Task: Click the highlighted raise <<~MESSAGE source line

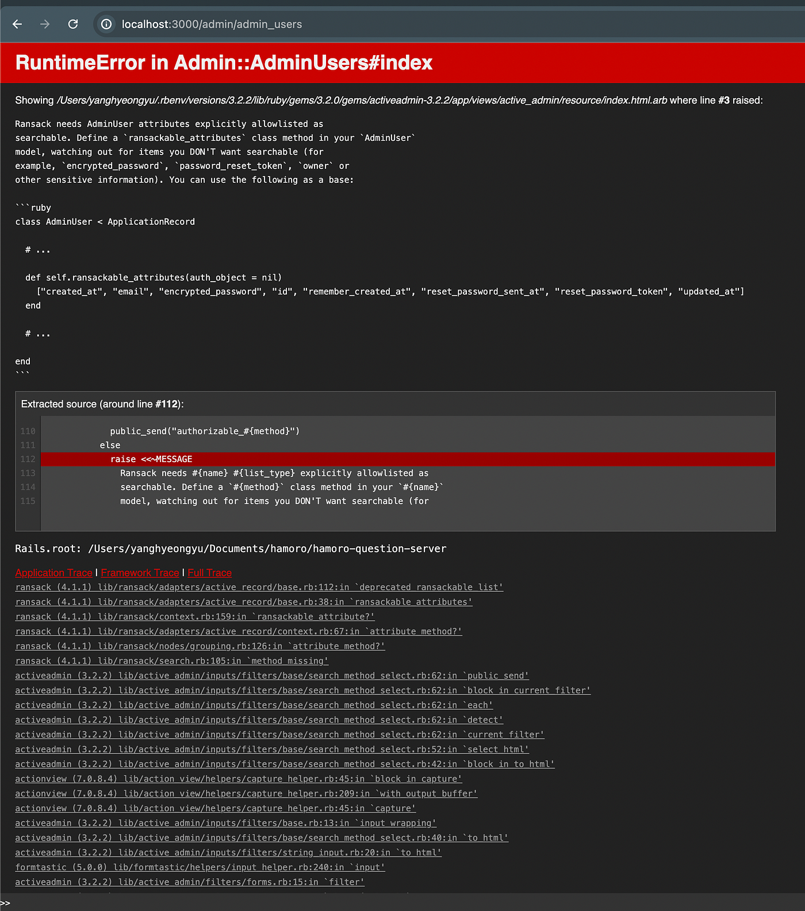Action: click(x=408, y=459)
